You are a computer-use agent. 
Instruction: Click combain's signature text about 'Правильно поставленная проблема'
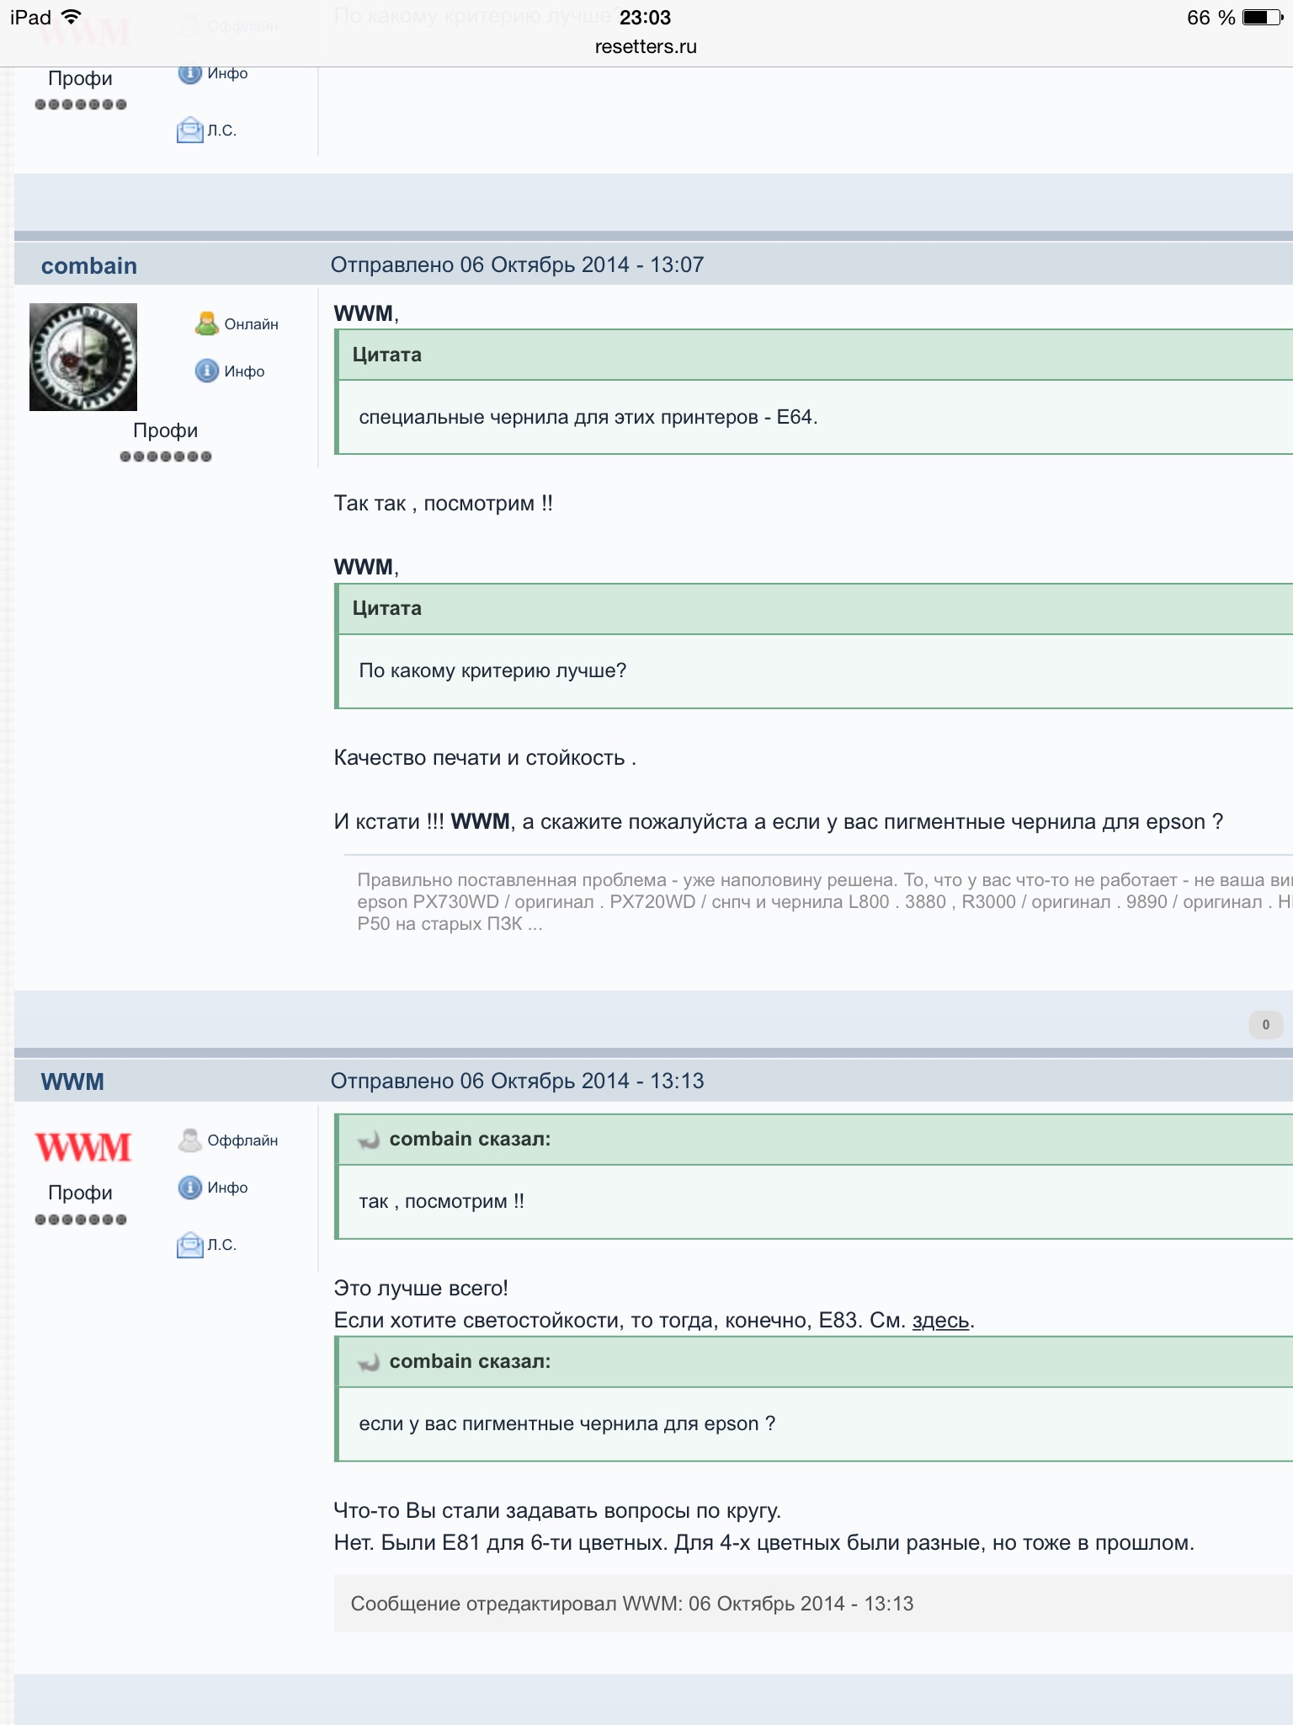click(x=825, y=902)
